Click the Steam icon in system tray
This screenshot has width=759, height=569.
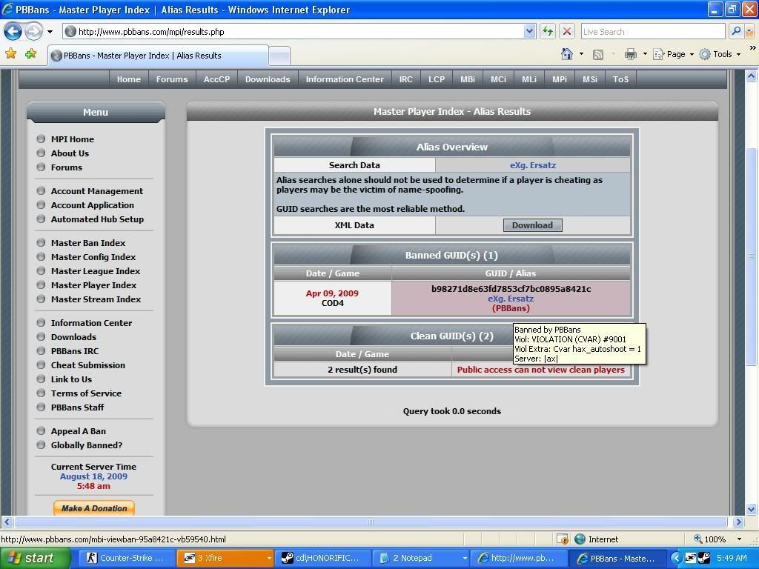[704, 558]
